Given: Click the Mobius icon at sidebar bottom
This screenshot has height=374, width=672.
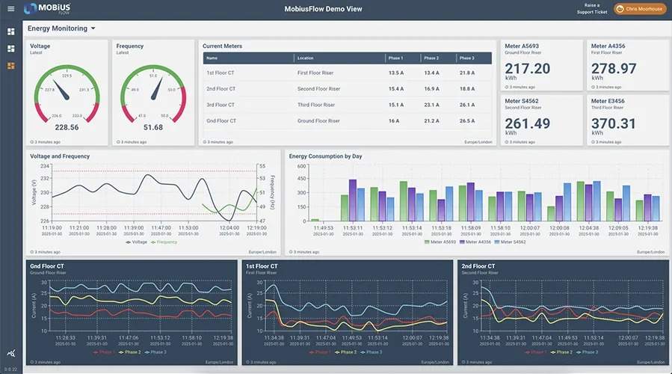Looking at the screenshot, I should click(x=10, y=352).
